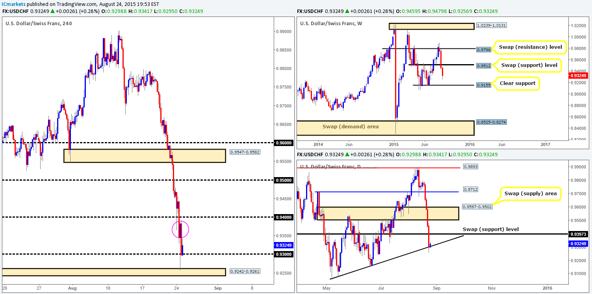
Task: Click '24' on the 240 chart time axis
Action: (176, 288)
